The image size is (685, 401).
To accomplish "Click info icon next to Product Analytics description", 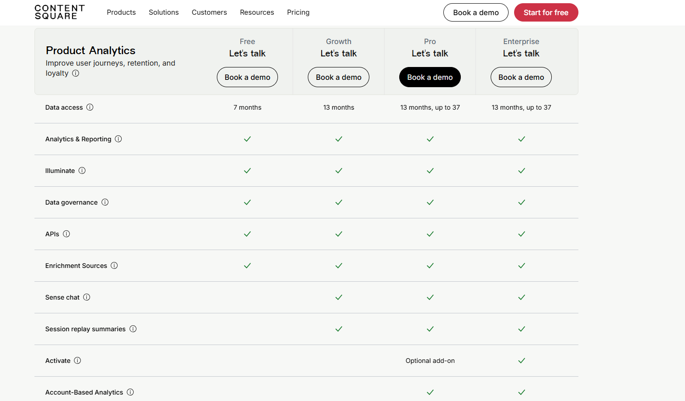I will (76, 73).
